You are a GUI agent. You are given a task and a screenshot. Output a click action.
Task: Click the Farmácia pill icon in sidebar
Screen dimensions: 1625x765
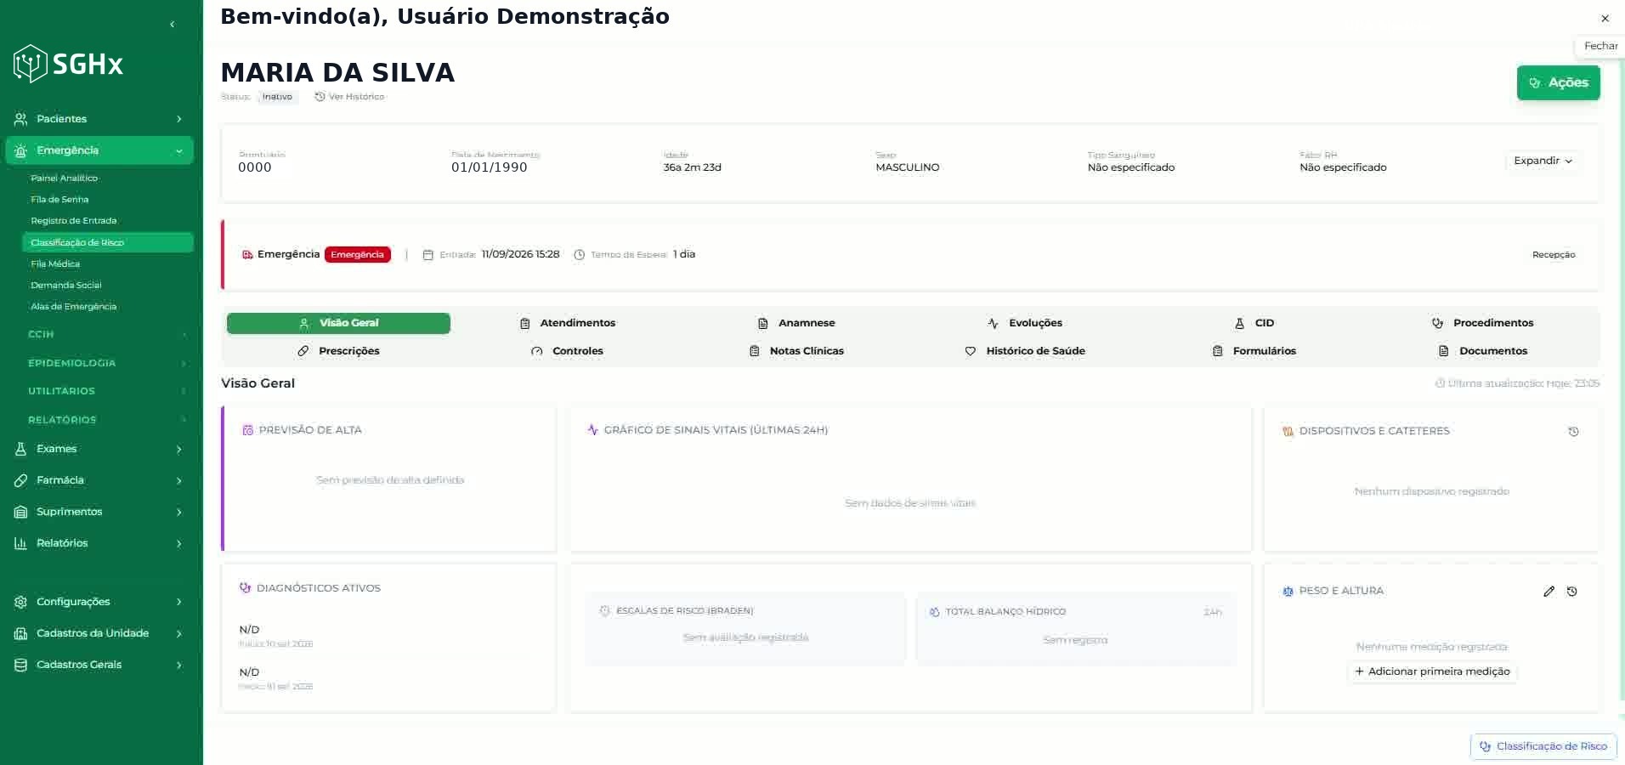pyautogui.click(x=21, y=480)
